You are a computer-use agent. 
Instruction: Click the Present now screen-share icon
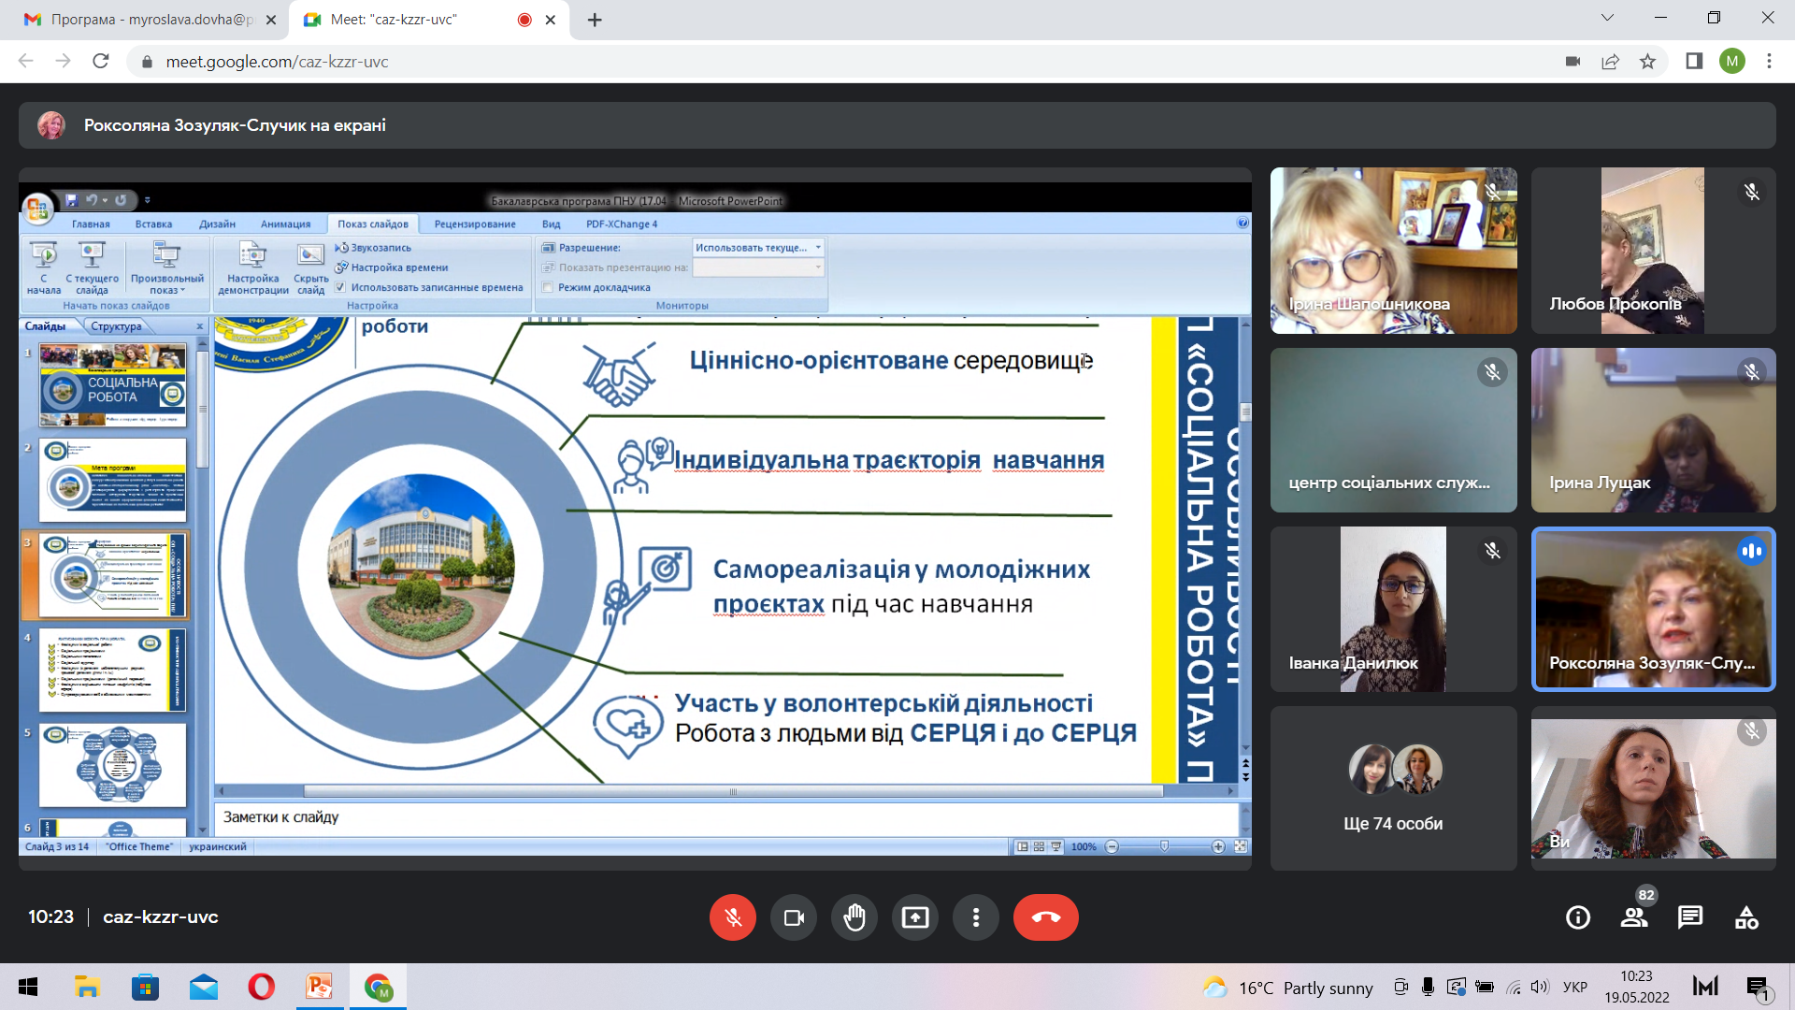click(x=915, y=917)
